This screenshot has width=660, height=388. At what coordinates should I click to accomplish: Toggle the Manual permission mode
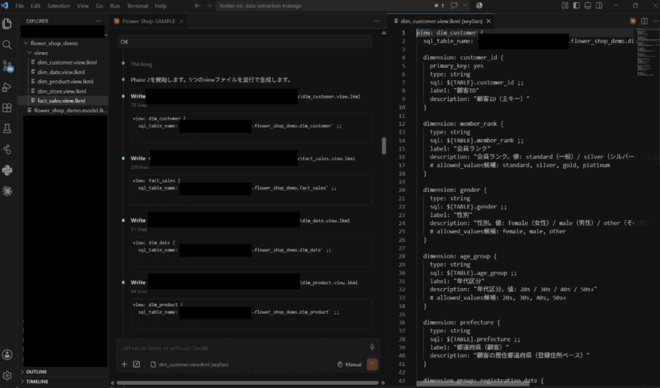point(349,364)
